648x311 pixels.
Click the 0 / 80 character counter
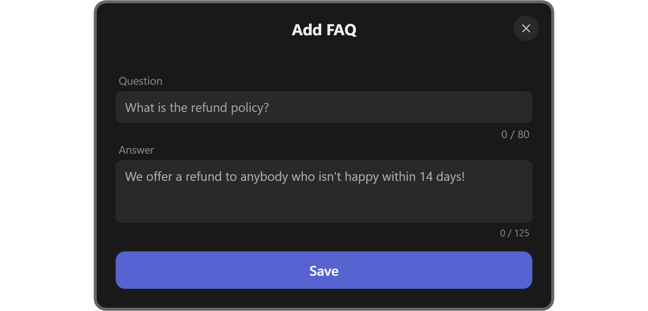pos(515,135)
